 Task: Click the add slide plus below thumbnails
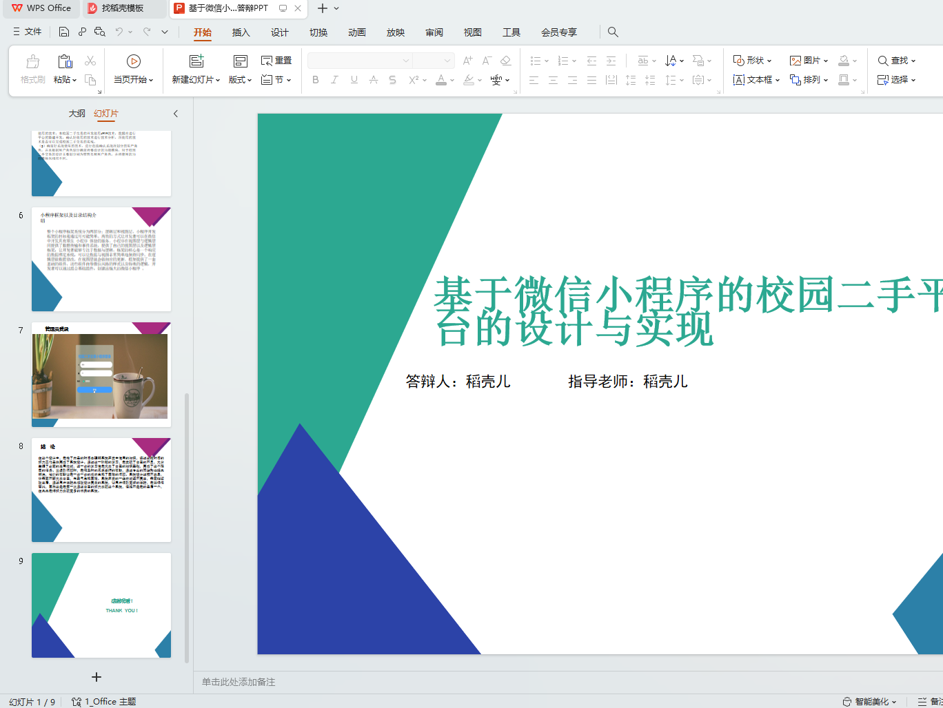click(97, 677)
